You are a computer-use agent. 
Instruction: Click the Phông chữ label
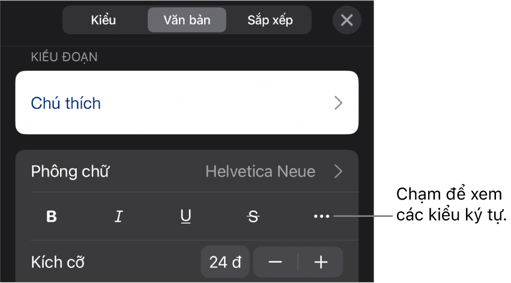[70, 172]
